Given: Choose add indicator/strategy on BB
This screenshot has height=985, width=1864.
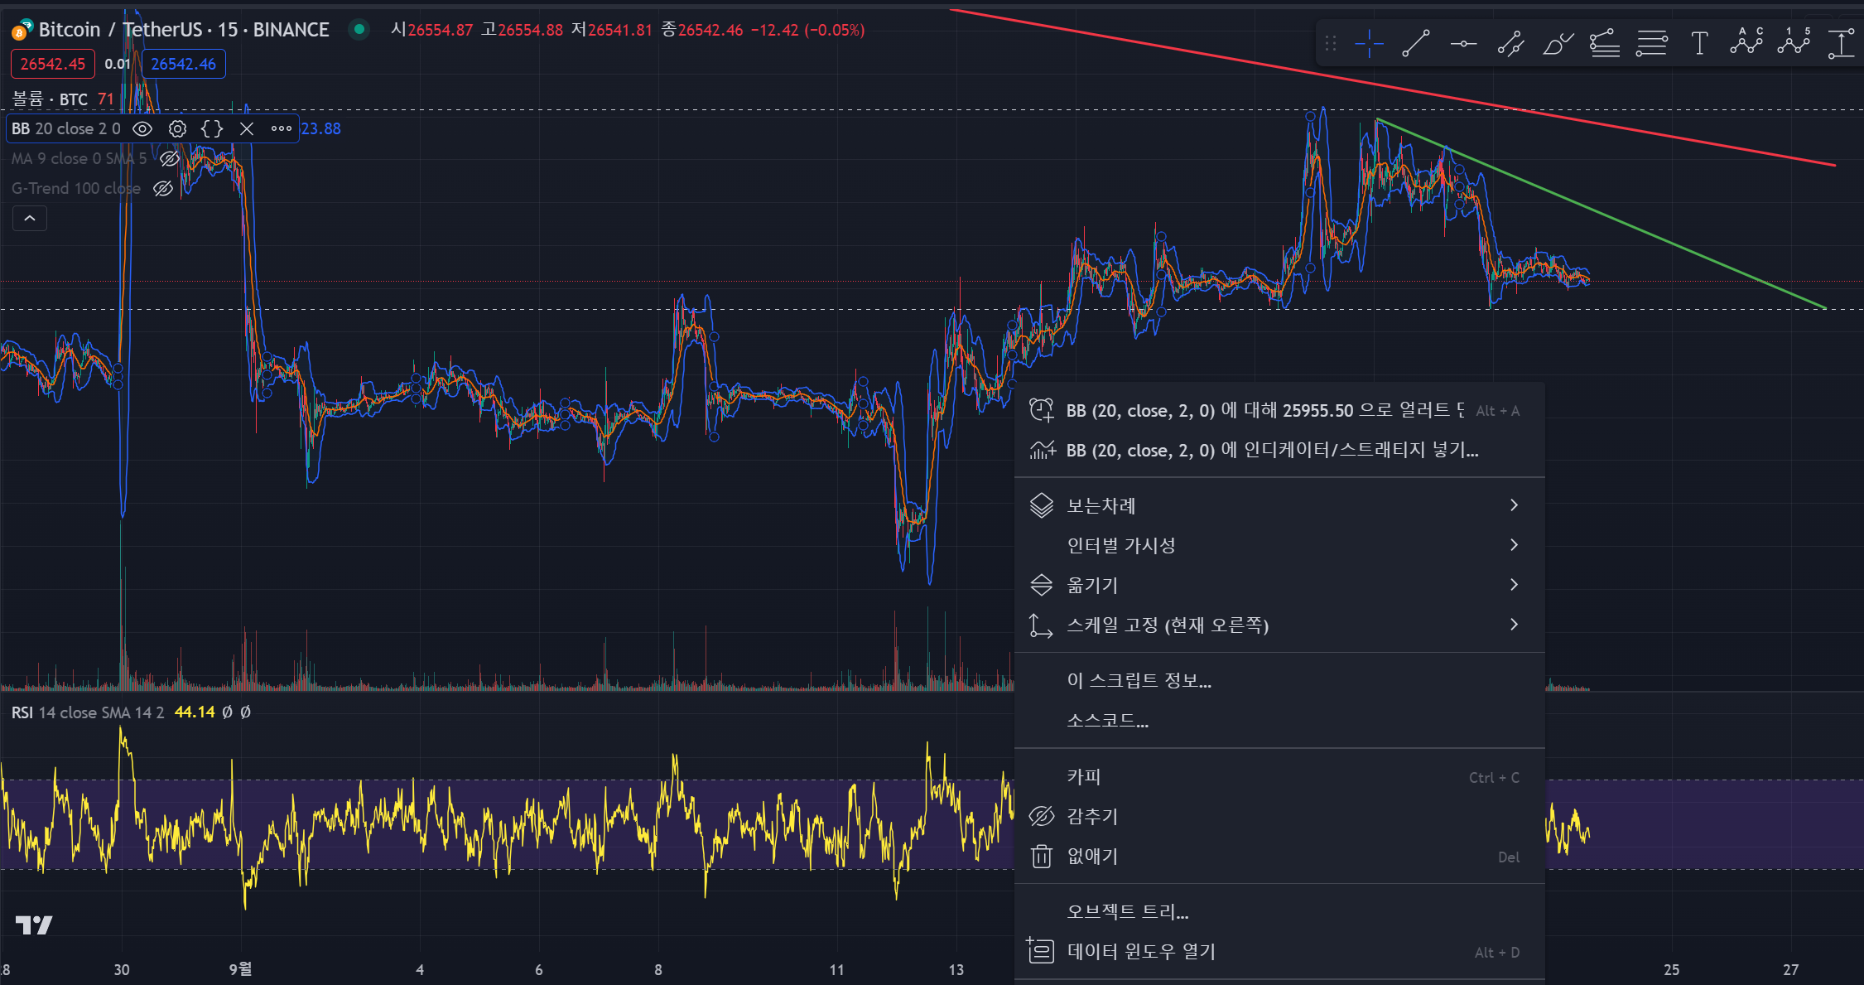Looking at the screenshot, I should tap(1279, 450).
